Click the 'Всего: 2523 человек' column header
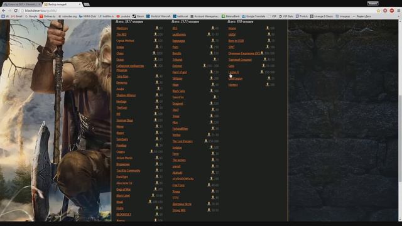The width and height of the screenshot is (402, 226). pyautogui.click(x=185, y=22)
